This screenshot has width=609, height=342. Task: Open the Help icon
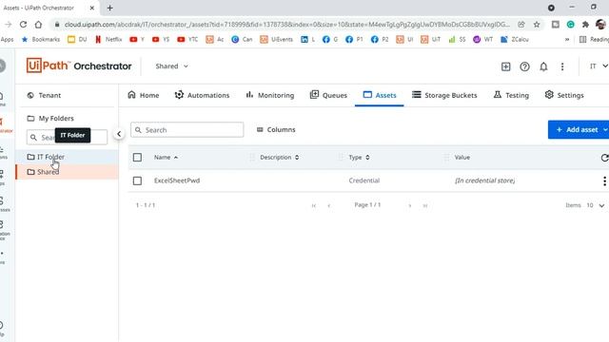pyautogui.click(x=524, y=66)
